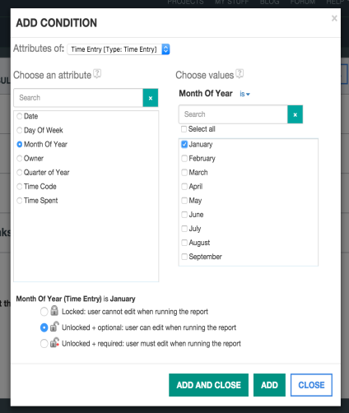Click the CLOSE button
This screenshot has width=349, height=413.
311,385
